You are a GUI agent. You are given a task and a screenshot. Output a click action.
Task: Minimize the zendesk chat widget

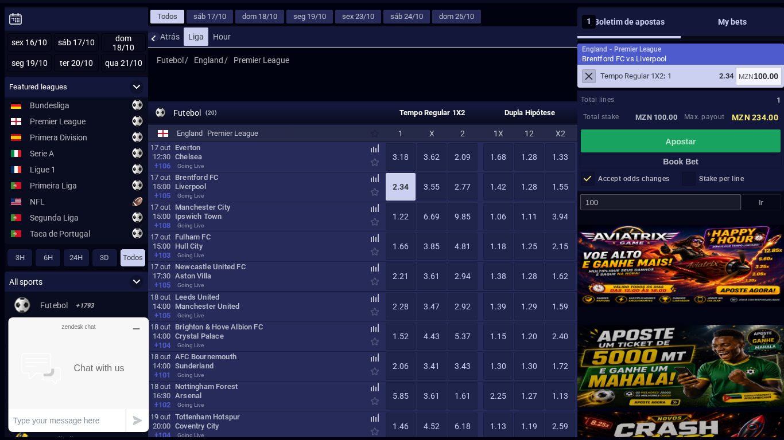(x=136, y=329)
